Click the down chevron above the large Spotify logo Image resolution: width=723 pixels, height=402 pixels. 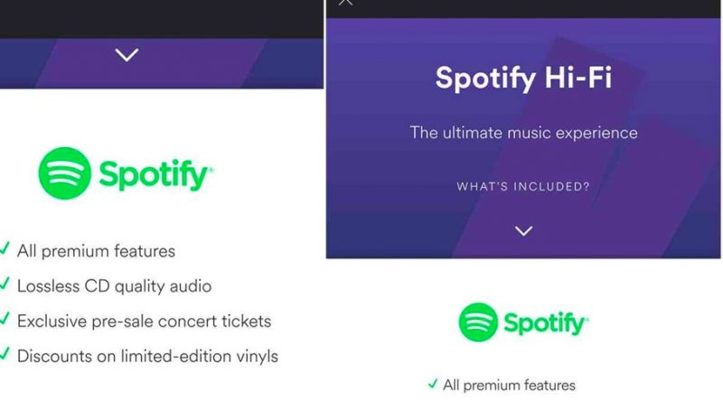(x=127, y=55)
